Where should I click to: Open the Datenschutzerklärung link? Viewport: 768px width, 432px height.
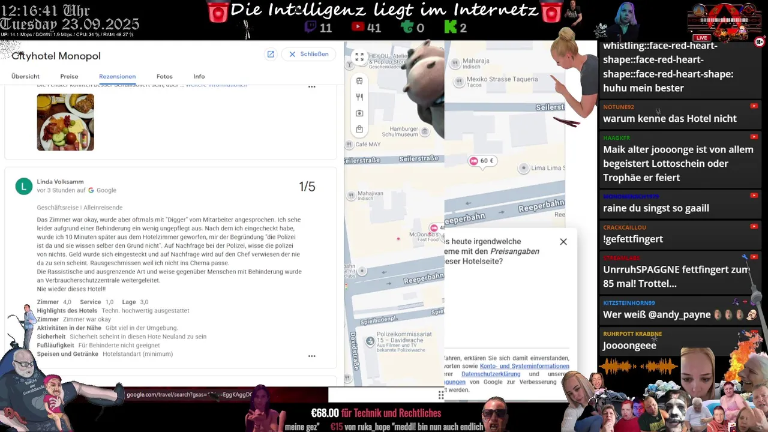[x=491, y=374]
